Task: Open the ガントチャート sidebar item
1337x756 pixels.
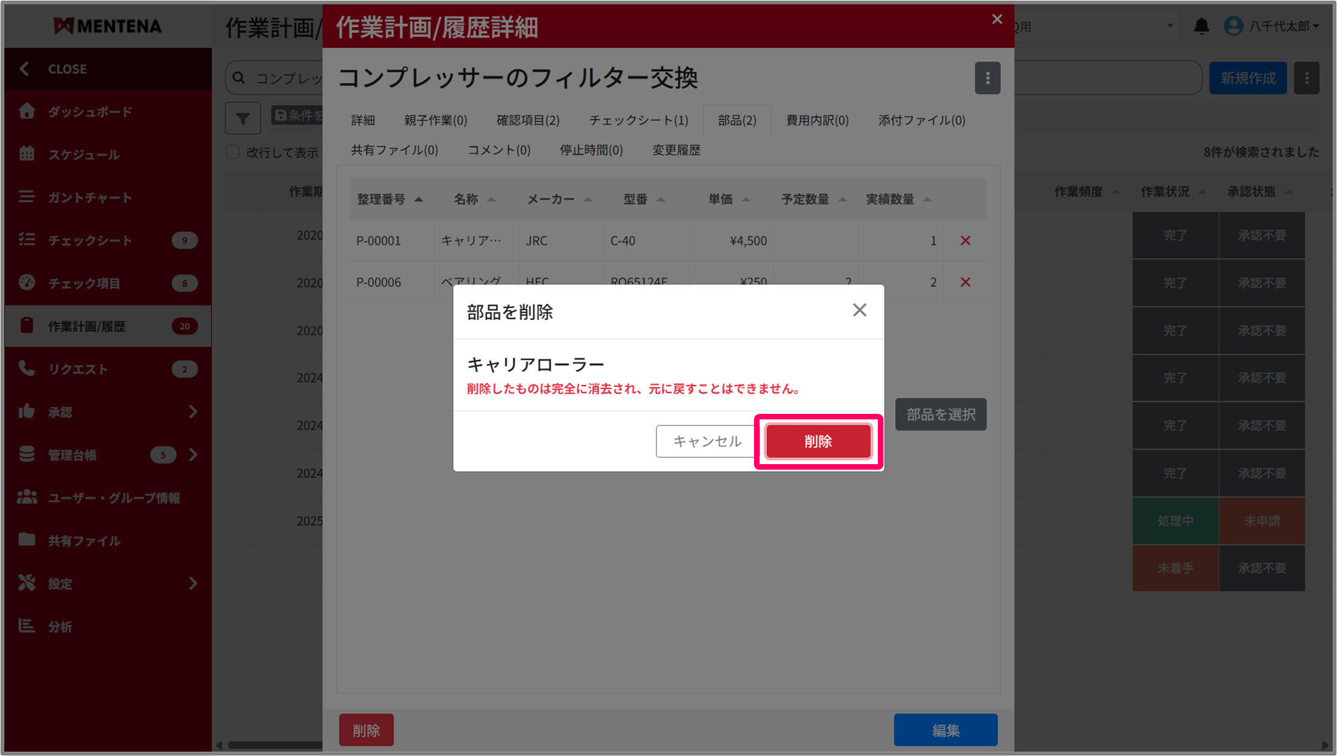Action: click(90, 197)
